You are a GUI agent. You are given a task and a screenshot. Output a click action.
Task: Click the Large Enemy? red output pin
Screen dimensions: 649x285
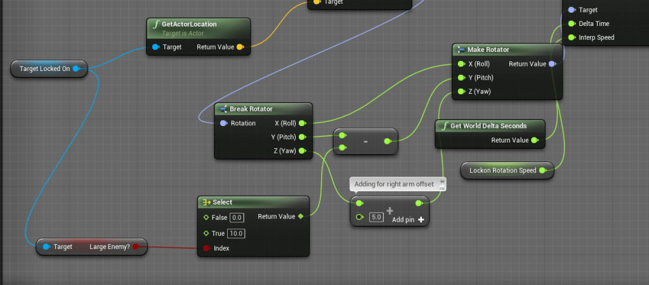(x=136, y=246)
